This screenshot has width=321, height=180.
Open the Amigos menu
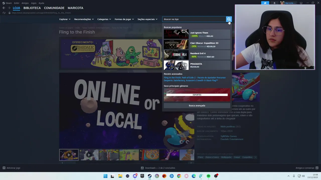click(x=25, y=3)
